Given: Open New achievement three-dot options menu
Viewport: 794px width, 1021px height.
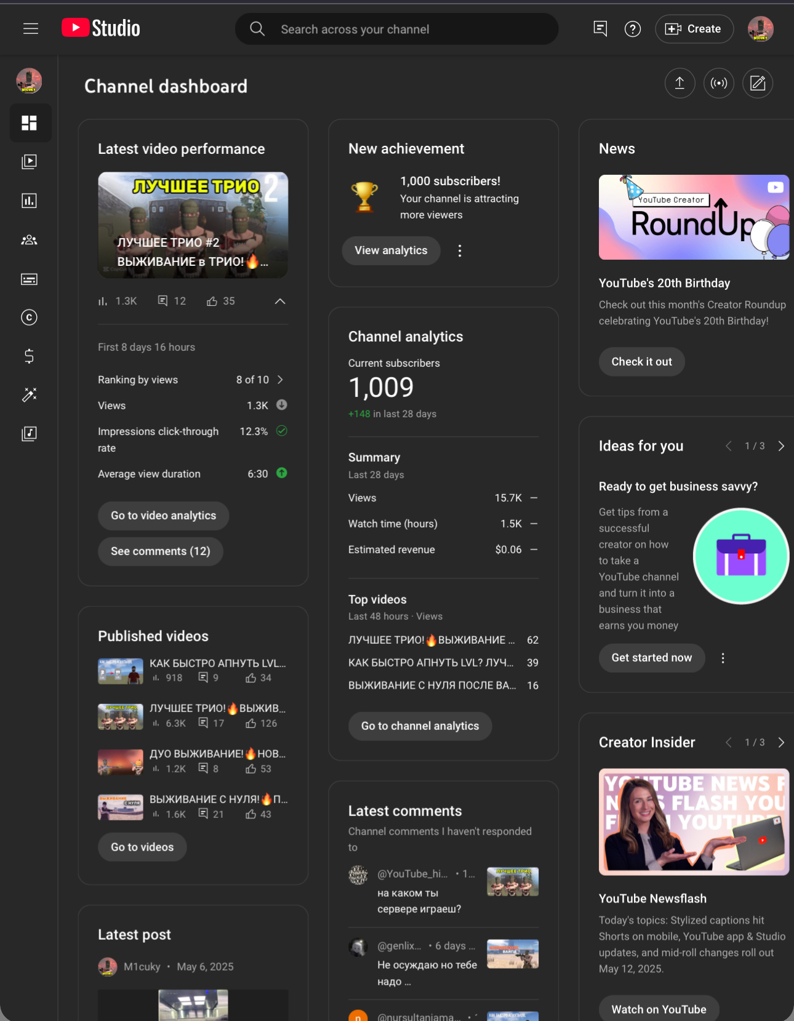Looking at the screenshot, I should tap(460, 250).
